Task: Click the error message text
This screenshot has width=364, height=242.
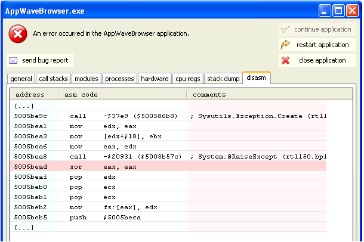Action: (x=111, y=33)
